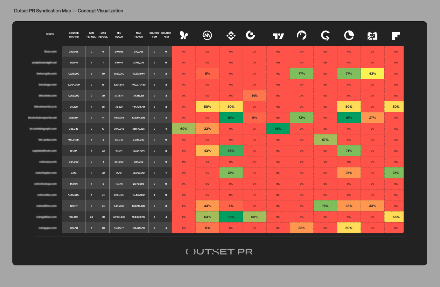Click the Outset PR footer logo

click(x=219, y=252)
